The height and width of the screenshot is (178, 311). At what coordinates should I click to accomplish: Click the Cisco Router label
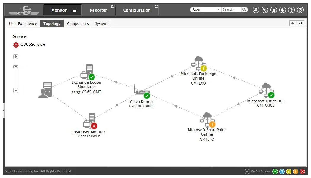[x=141, y=101]
